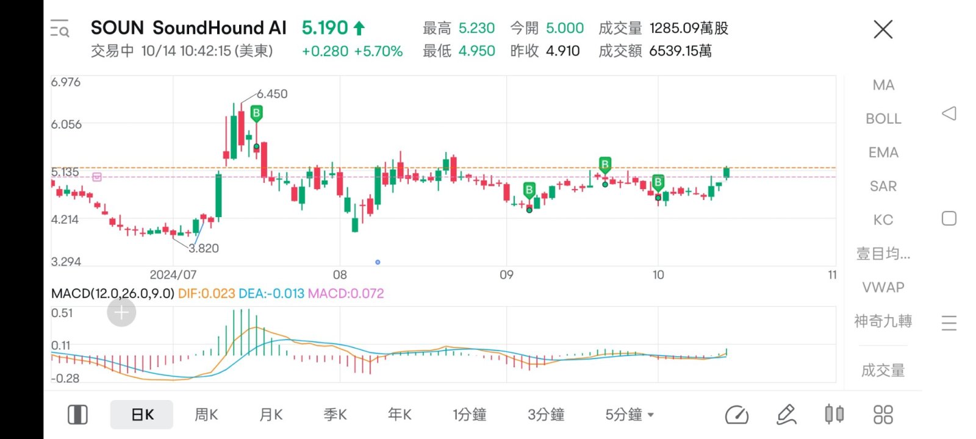Click the latest MACD histogram bar

[727, 352]
